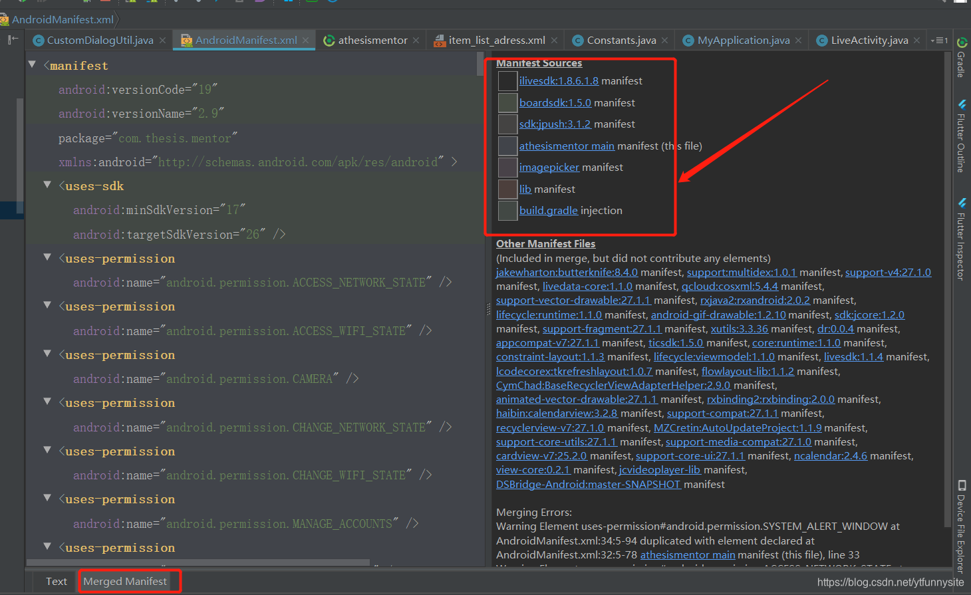
Task: Open the ilivesdk:1.8.6.1.8 manifest link
Action: click(x=559, y=81)
